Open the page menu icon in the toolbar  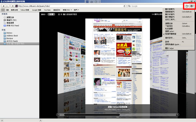click(x=187, y=6)
